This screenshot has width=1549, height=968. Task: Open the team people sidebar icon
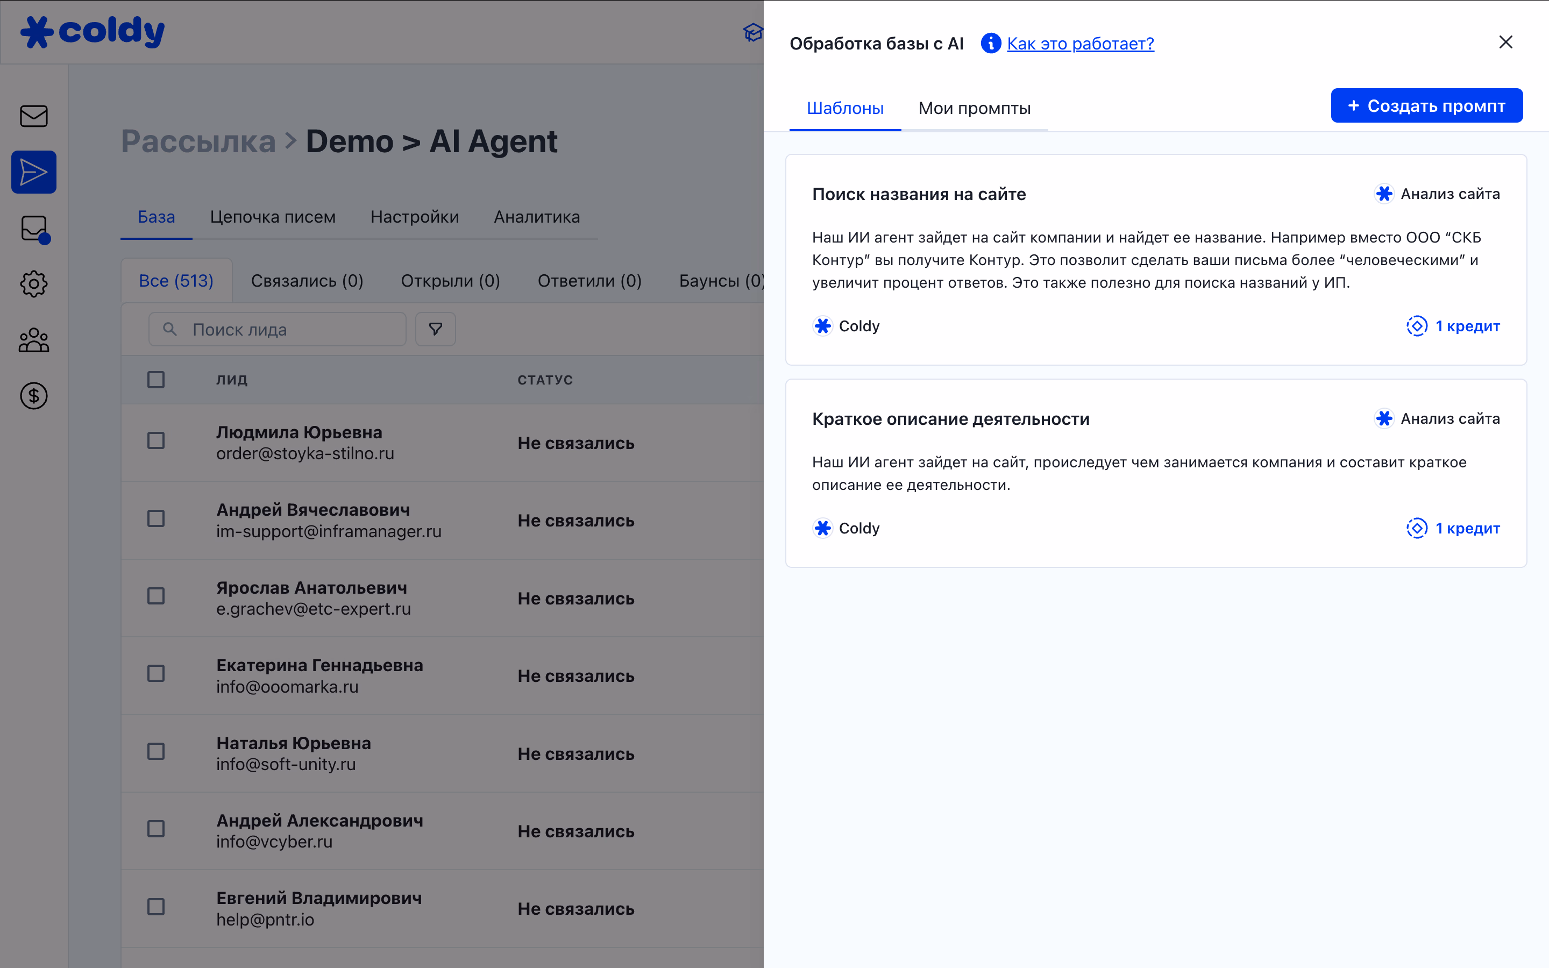tap(34, 340)
